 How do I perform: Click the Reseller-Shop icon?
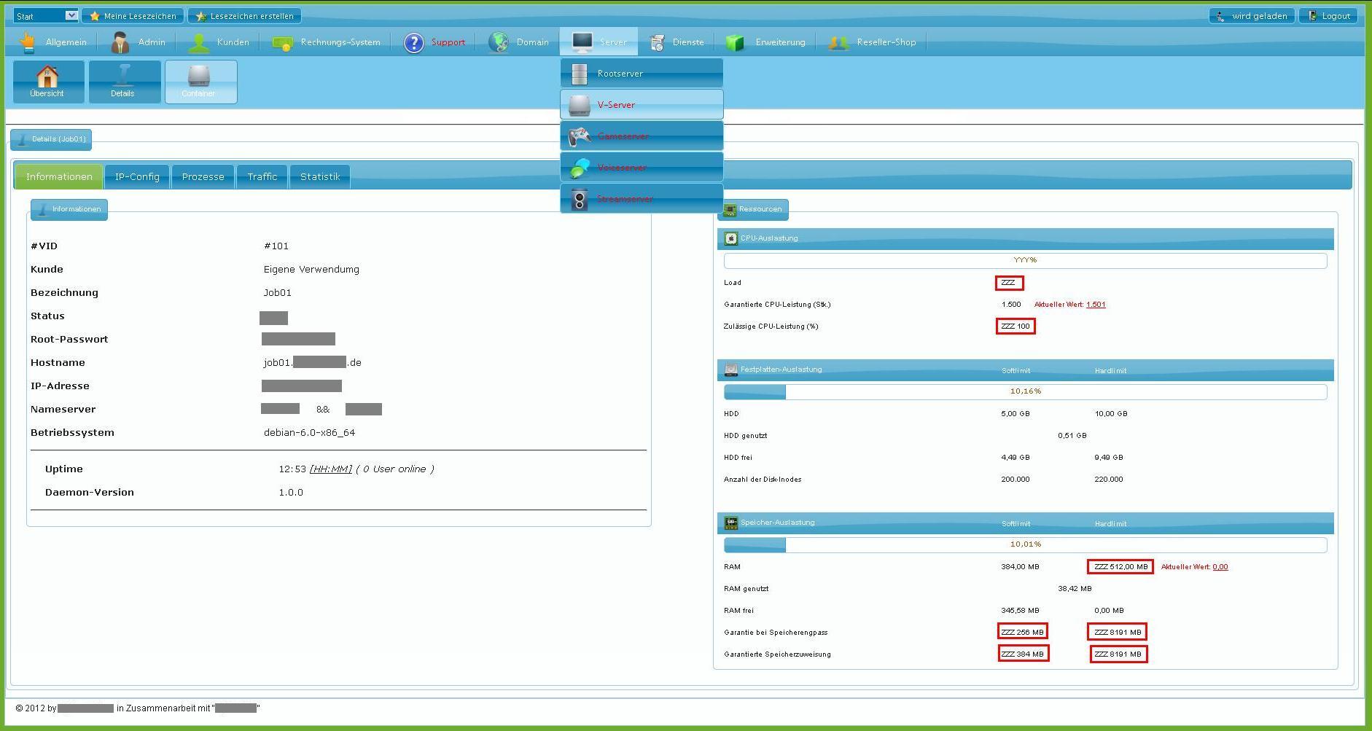pyautogui.click(x=838, y=43)
